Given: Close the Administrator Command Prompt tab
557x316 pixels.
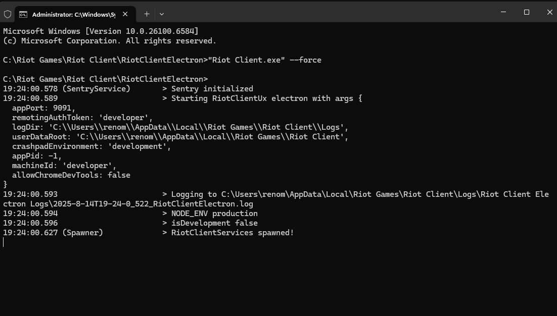Looking at the screenshot, I should [125, 14].
